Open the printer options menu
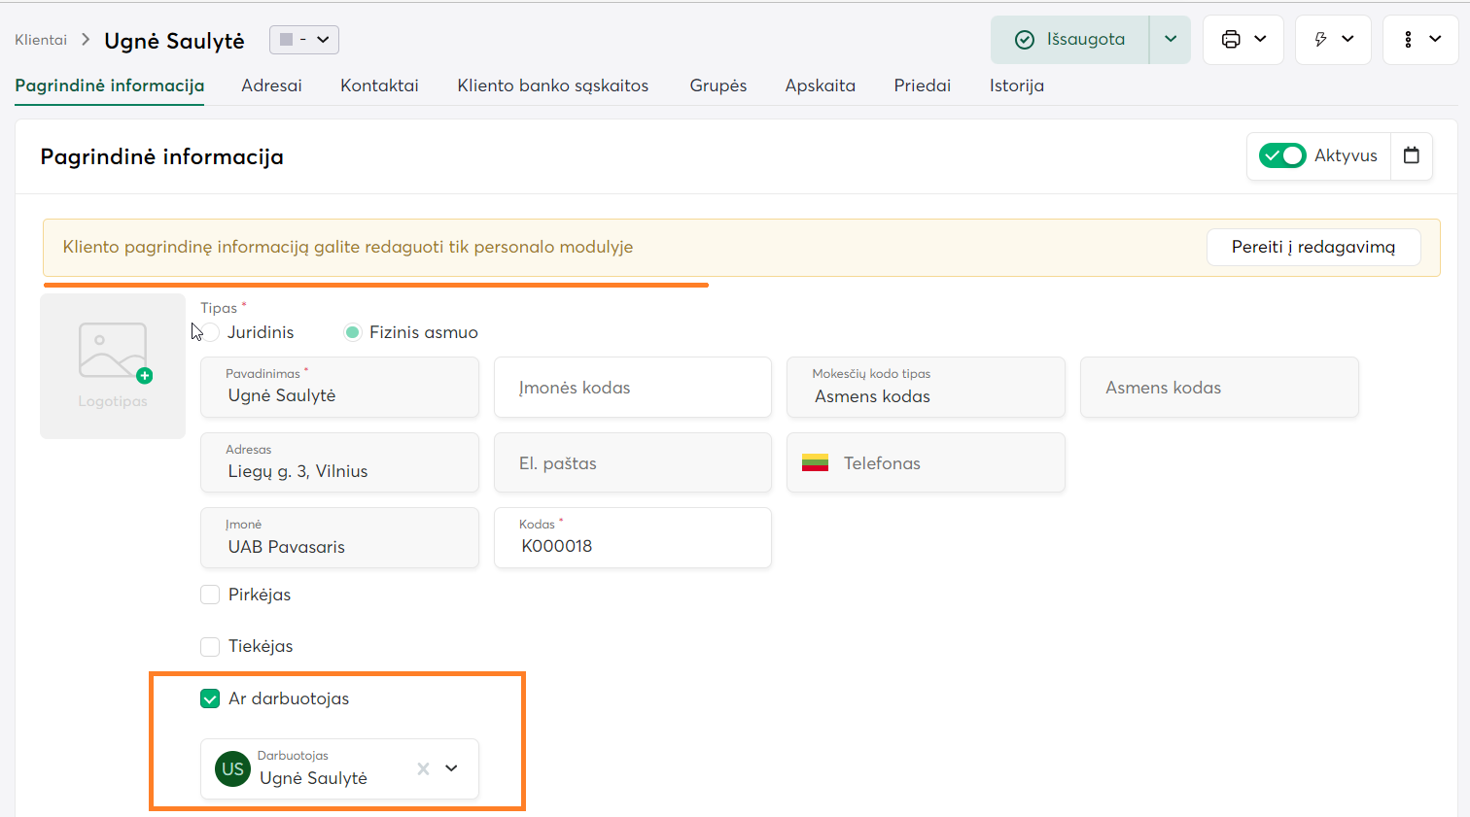 [1242, 40]
